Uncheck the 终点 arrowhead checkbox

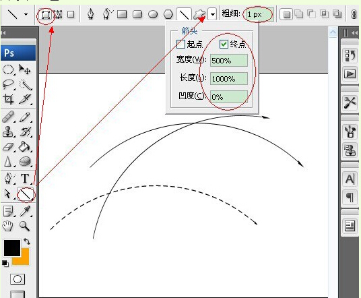[x=224, y=44]
